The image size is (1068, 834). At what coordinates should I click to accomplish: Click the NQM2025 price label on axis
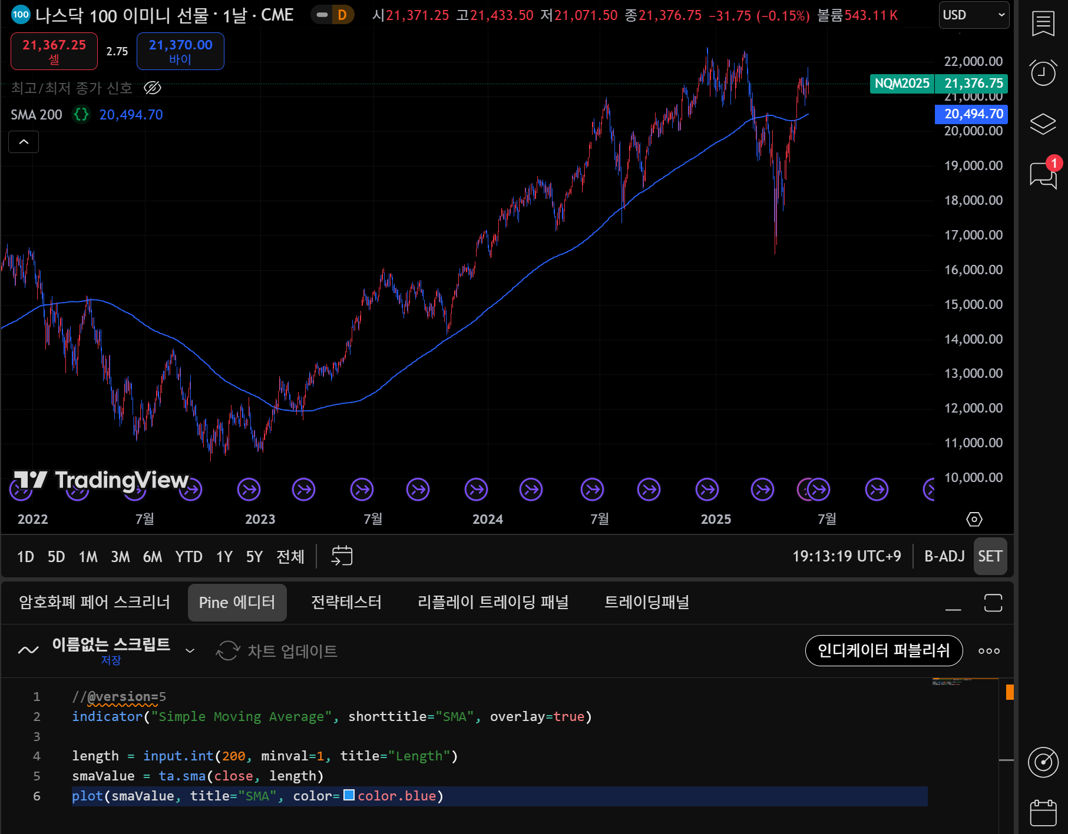(x=902, y=84)
